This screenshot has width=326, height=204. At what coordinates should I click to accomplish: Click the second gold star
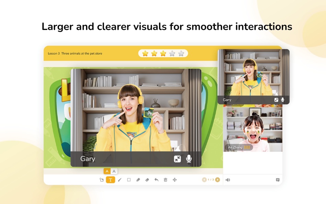[154, 54]
